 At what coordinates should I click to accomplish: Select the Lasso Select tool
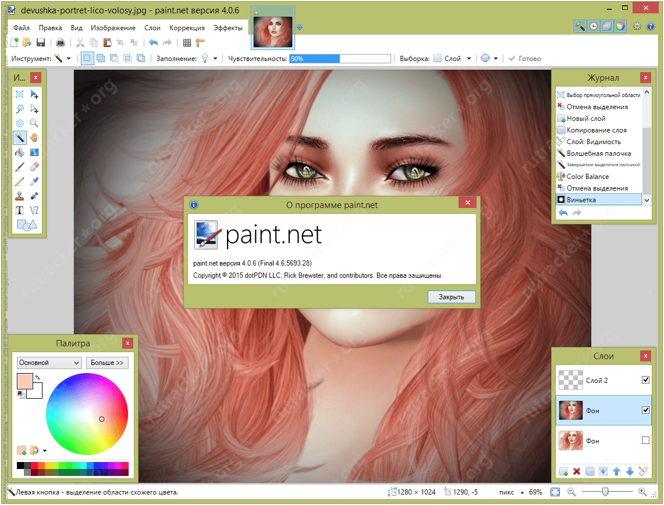[x=19, y=109]
